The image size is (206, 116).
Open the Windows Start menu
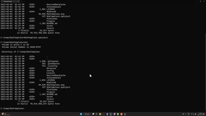[x=81, y=114]
